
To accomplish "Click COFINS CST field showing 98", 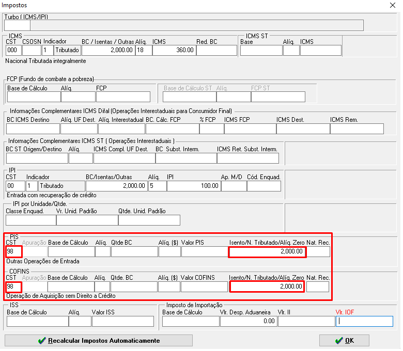I will tap(13, 287).
